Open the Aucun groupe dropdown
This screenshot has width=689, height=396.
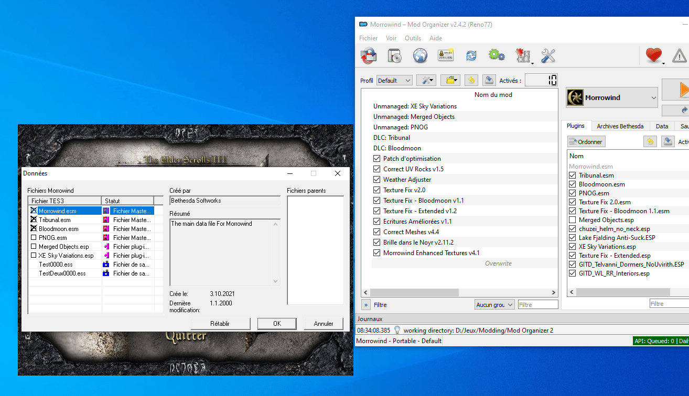coord(494,304)
